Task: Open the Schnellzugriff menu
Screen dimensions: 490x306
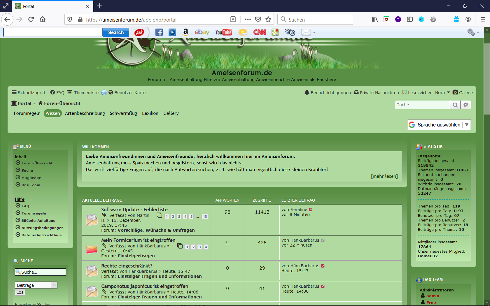Action: (x=29, y=93)
